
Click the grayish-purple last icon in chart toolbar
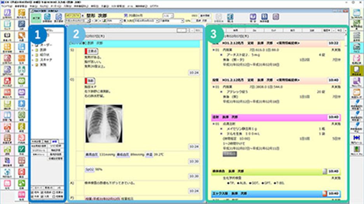(276, 17)
